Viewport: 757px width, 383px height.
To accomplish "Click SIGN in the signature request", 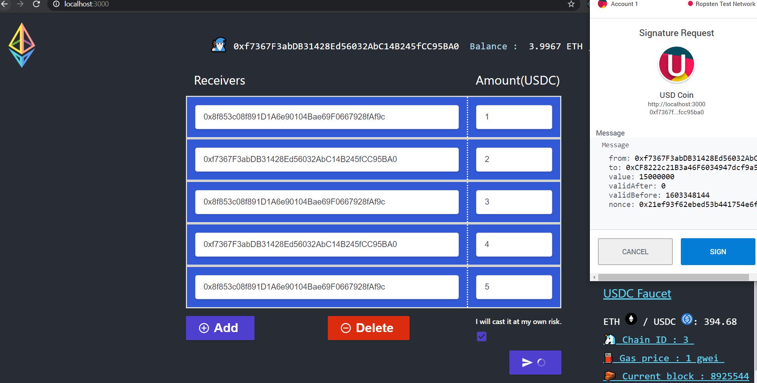I will pos(718,252).
